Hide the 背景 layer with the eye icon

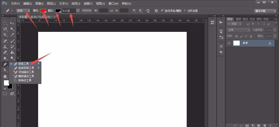[x=229, y=43]
